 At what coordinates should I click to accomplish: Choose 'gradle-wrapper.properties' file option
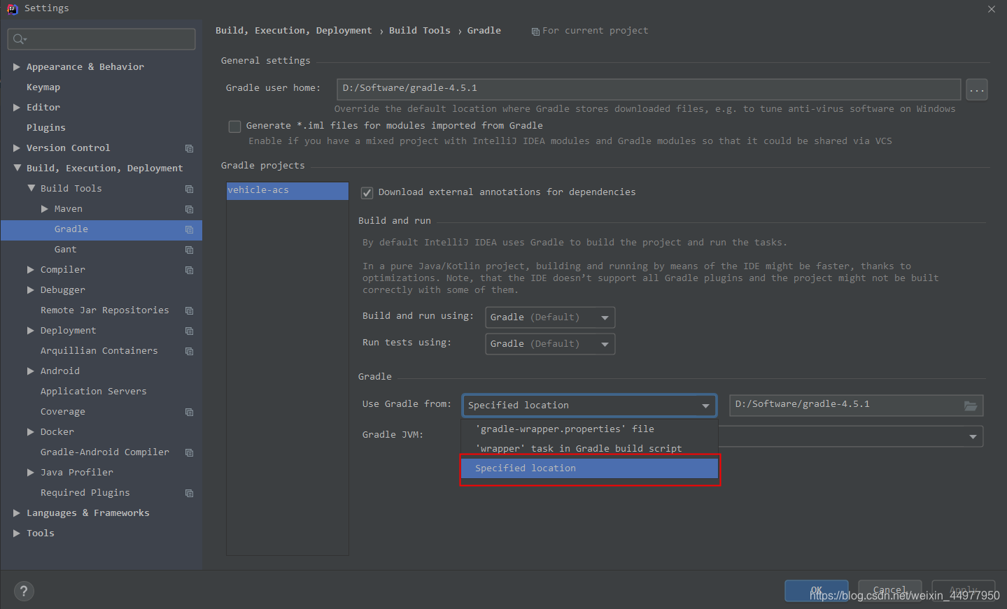tap(589, 429)
